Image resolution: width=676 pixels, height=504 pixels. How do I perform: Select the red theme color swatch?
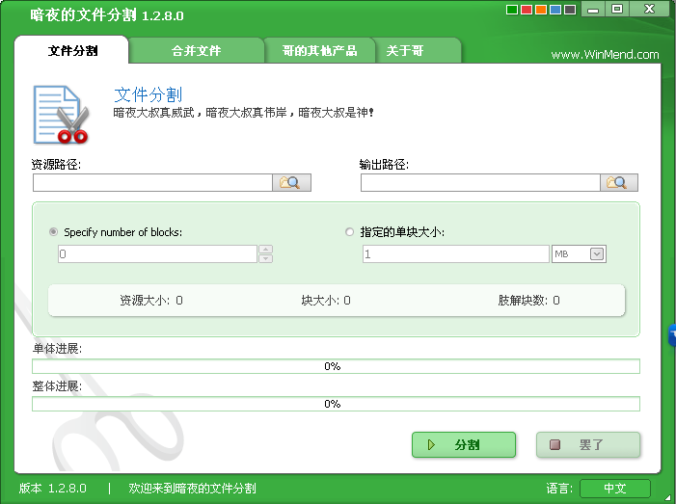[x=527, y=10]
